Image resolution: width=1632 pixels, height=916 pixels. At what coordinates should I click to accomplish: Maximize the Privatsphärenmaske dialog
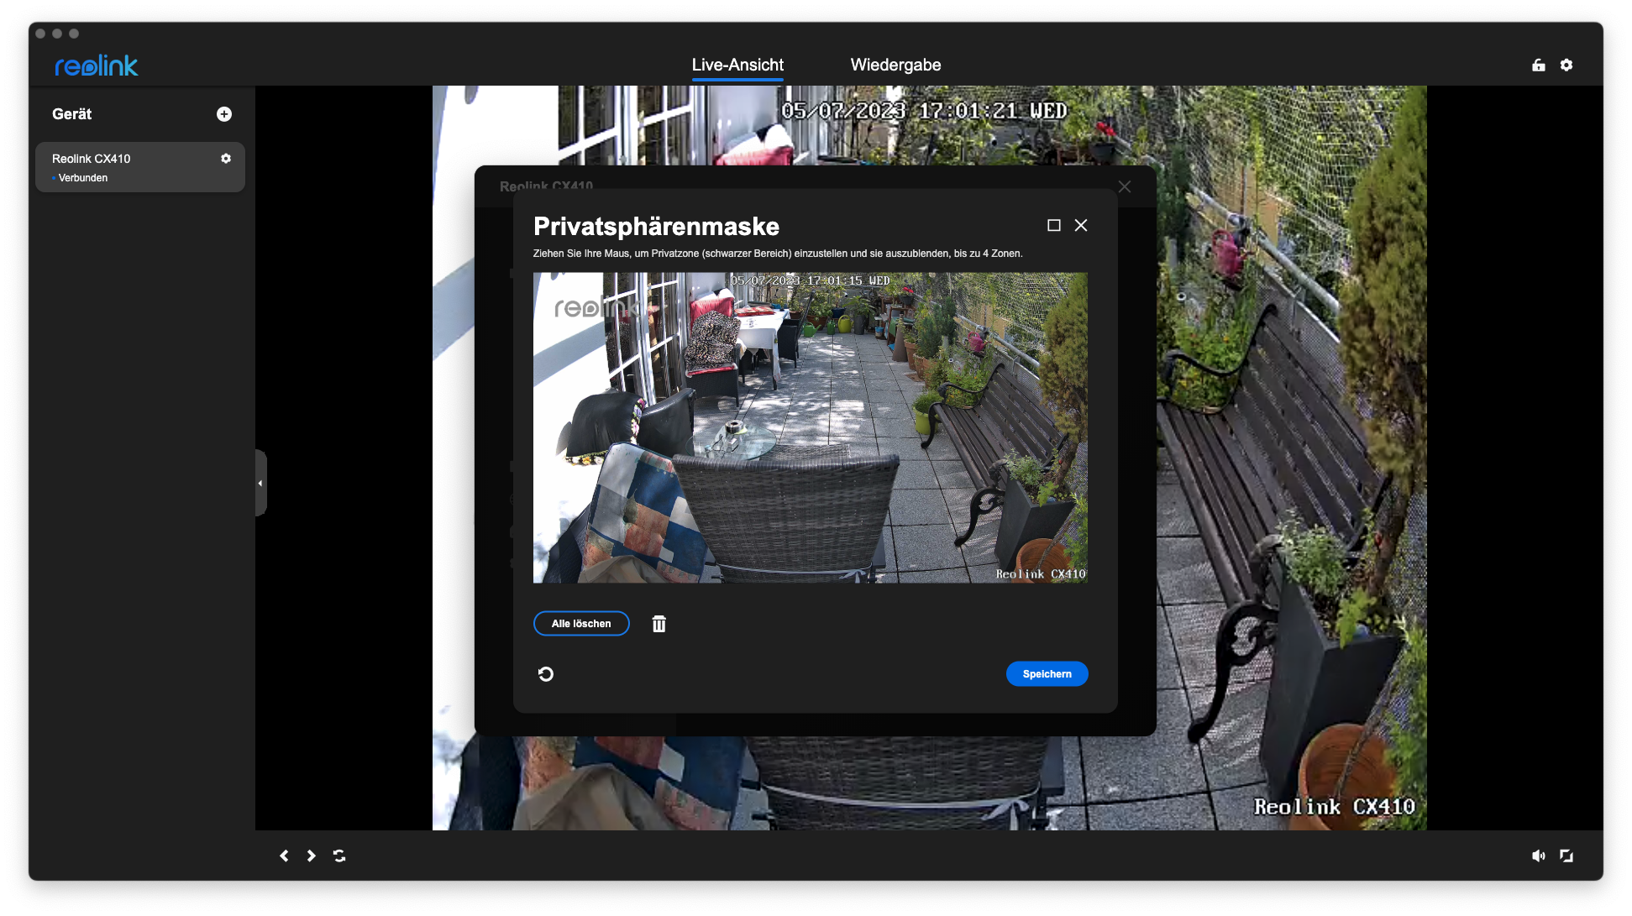pos(1054,225)
